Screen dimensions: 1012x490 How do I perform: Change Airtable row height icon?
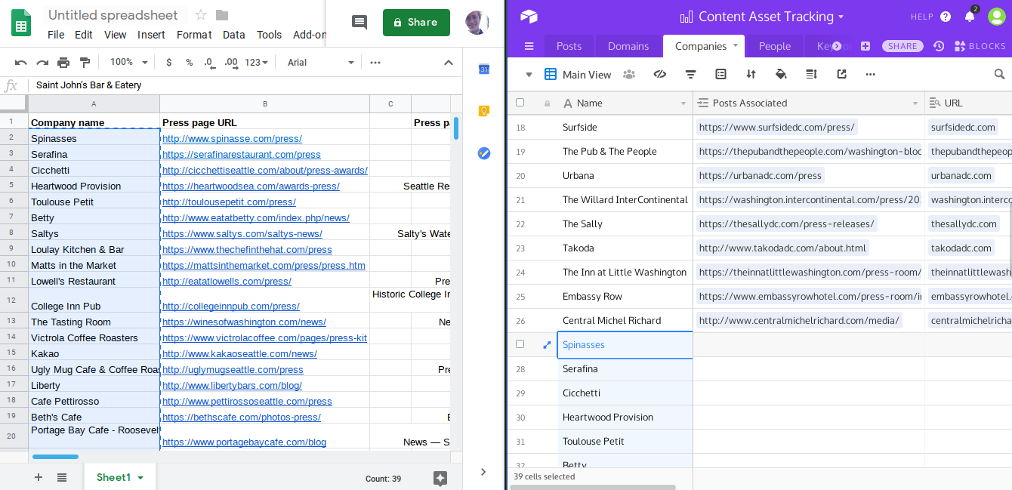(811, 74)
